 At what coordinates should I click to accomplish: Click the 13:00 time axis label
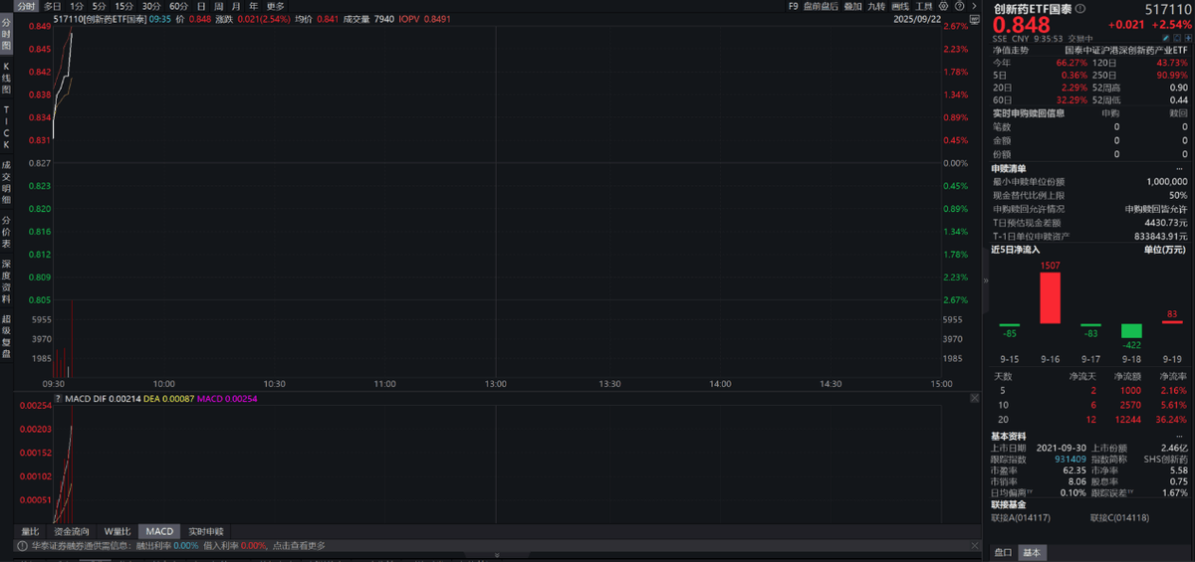click(496, 383)
